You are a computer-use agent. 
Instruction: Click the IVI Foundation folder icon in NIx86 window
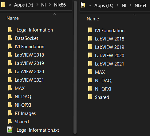click(x=10, y=46)
